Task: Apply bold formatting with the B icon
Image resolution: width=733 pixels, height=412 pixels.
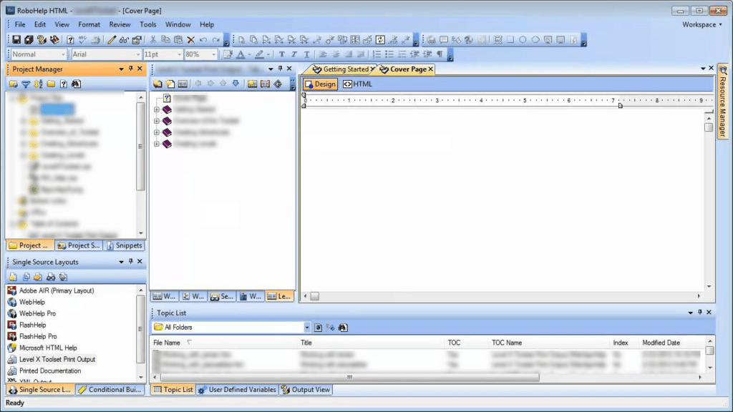Action: [282, 54]
